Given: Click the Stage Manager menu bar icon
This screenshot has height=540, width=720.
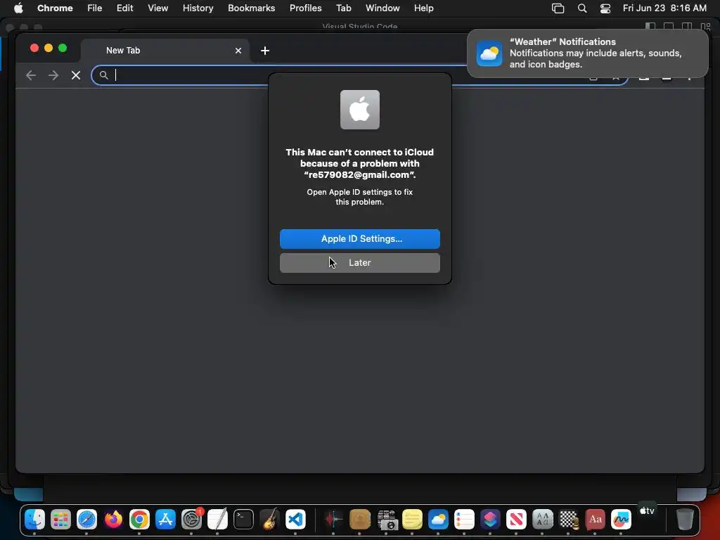Looking at the screenshot, I should [x=558, y=8].
